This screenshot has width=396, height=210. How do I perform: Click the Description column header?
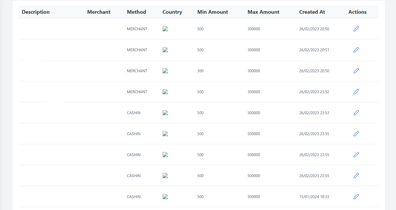click(x=36, y=12)
